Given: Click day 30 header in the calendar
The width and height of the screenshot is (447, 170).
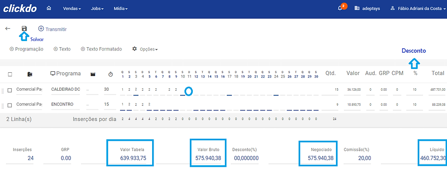Looking at the screenshot, I should [316, 74].
